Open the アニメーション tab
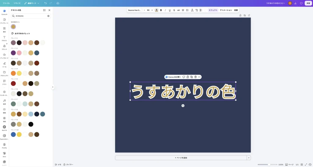This screenshot has width=313, height=167. pos(226,10)
